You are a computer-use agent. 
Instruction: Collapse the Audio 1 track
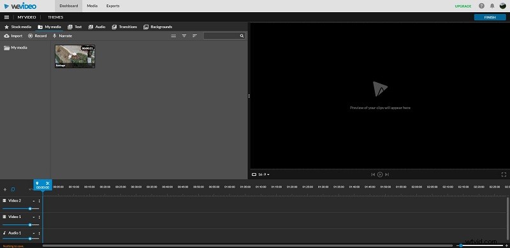(x=34, y=233)
